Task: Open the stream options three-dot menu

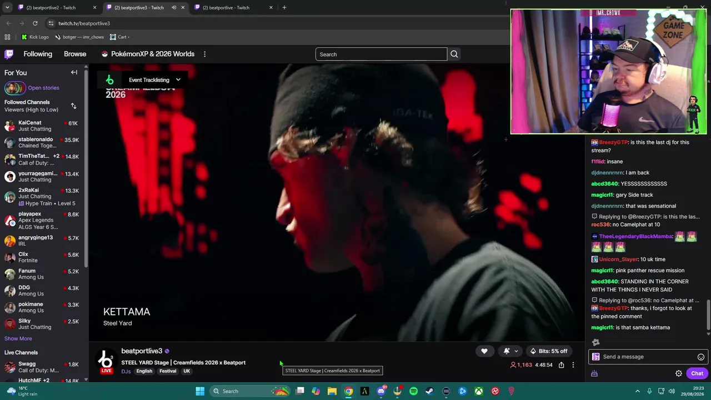Action: tap(573, 365)
